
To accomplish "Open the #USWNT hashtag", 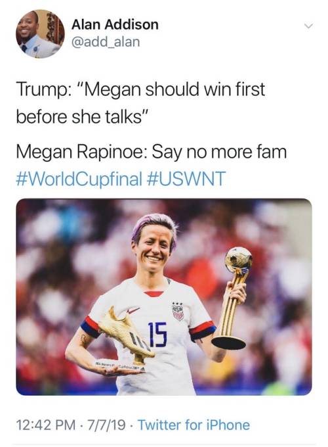I will click(x=186, y=179).
